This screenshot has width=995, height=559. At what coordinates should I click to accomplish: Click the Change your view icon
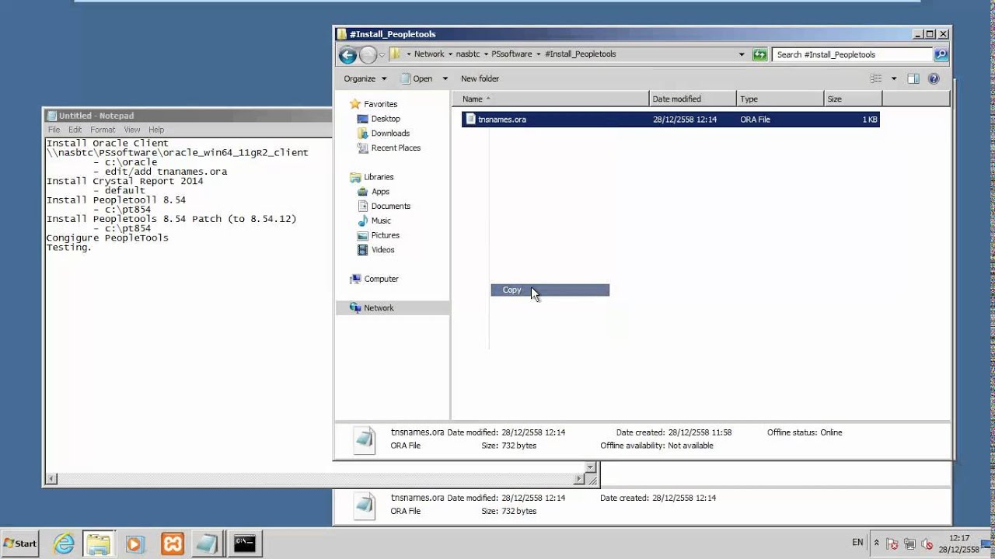[x=876, y=78]
